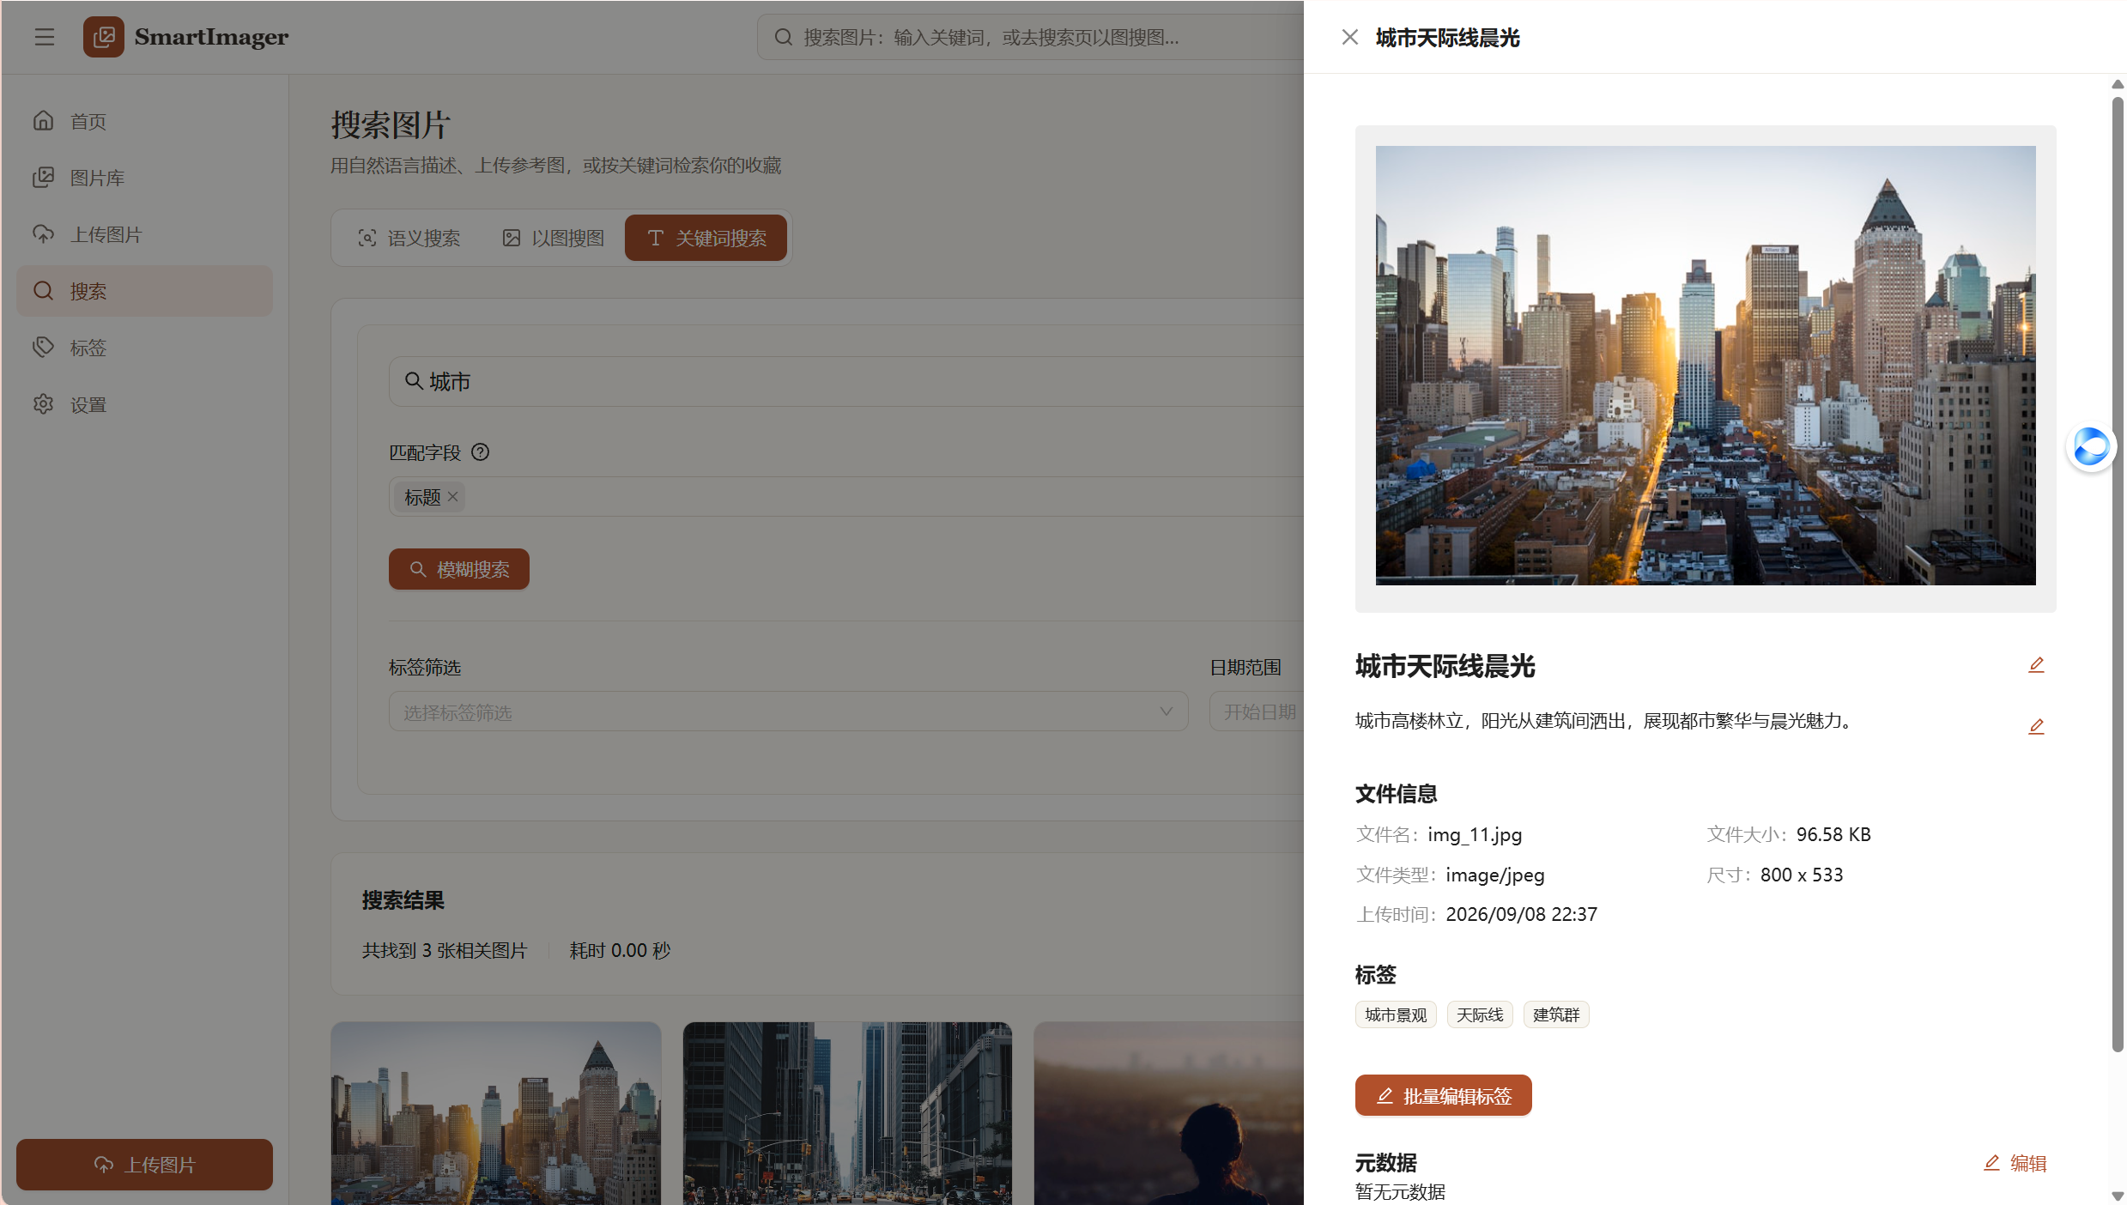Click the top global search box
Viewport: 2127px width, 1205px height.
[1030, 37]
